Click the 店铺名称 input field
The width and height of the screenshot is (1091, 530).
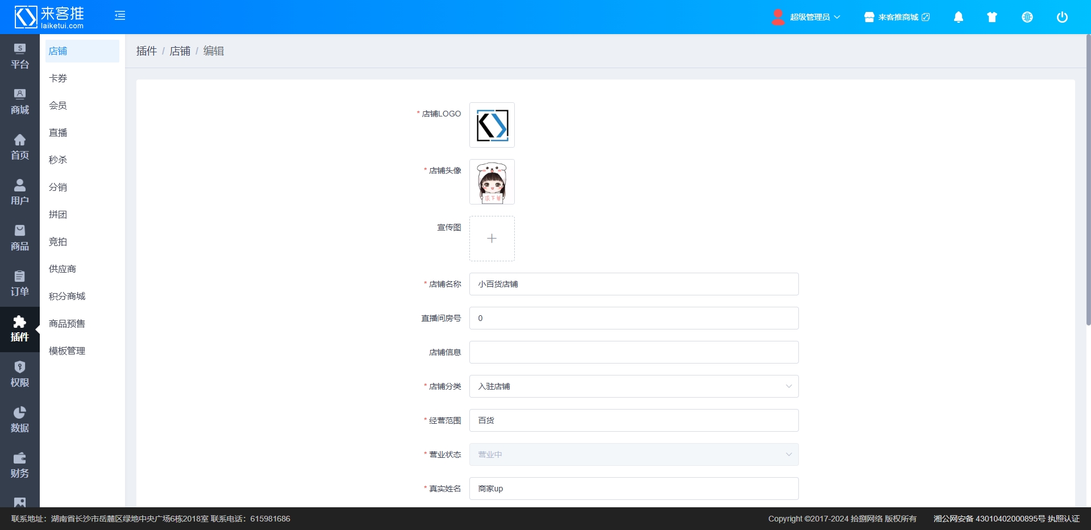click(634, 284)
